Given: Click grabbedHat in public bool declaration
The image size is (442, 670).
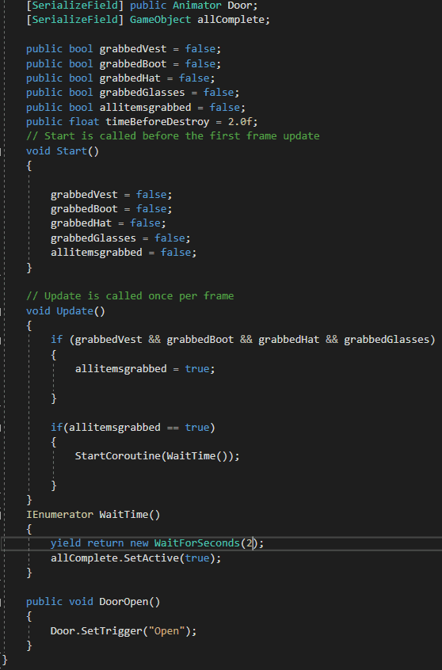Looking at the screenshot, I should pos(130,78).
